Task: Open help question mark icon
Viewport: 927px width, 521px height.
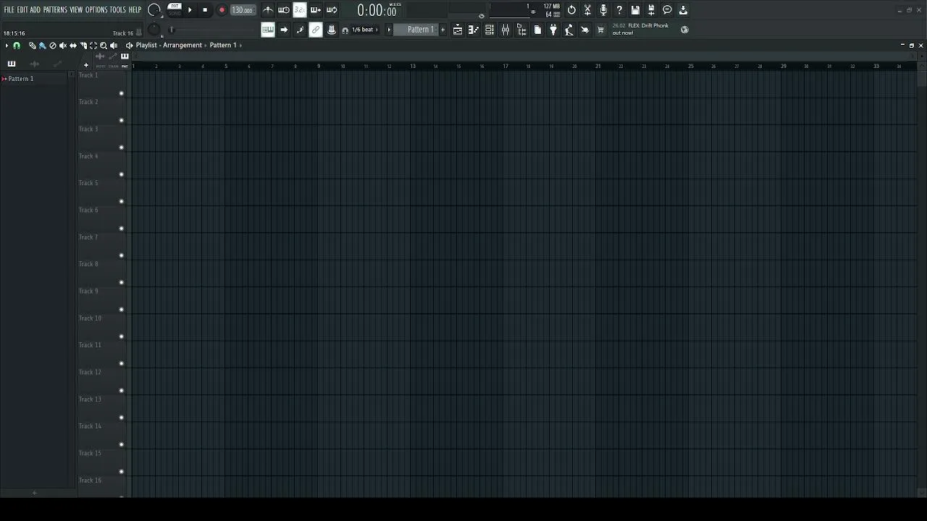Action: pyautogui.click(x=619, y=10)
